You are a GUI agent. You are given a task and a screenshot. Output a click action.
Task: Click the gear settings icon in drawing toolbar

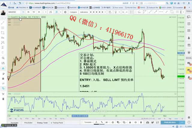point(113,122)
